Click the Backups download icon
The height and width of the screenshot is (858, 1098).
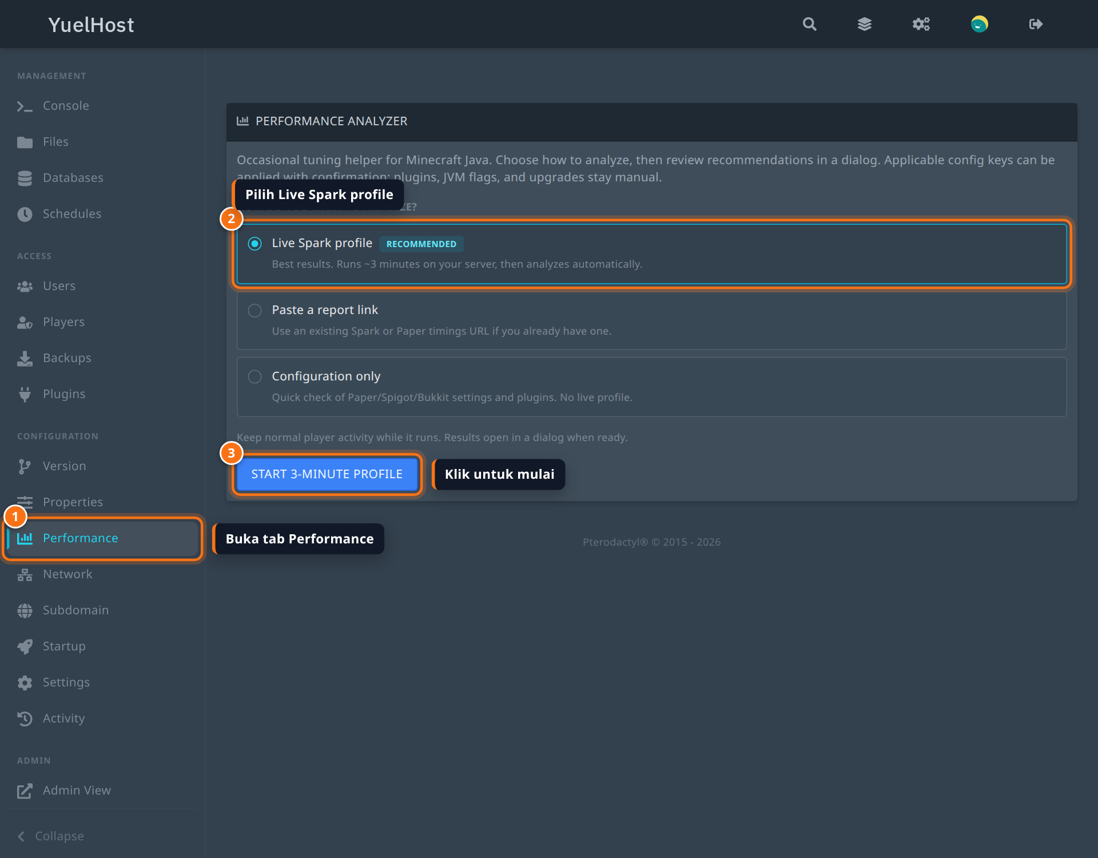(x=25, y=359)
